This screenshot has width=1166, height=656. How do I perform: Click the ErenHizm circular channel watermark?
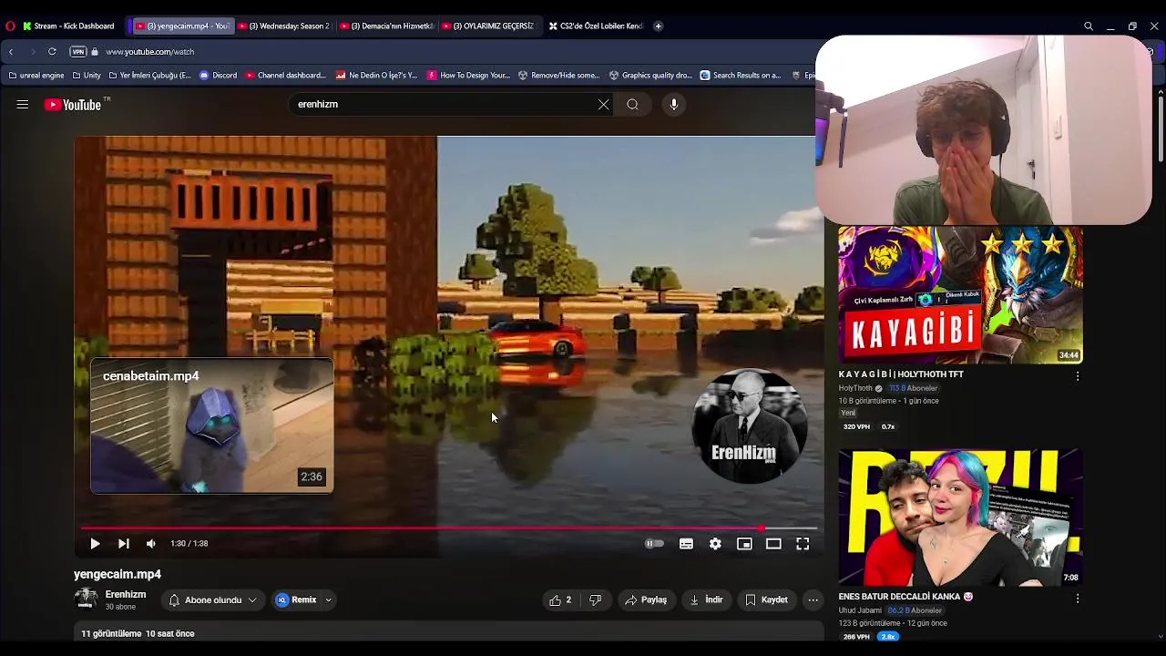click(749, 425)
